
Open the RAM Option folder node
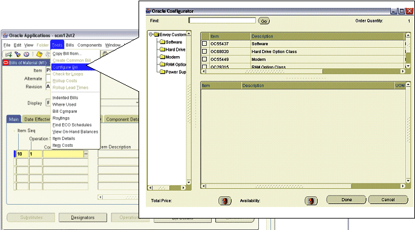(x=173, y=65)
